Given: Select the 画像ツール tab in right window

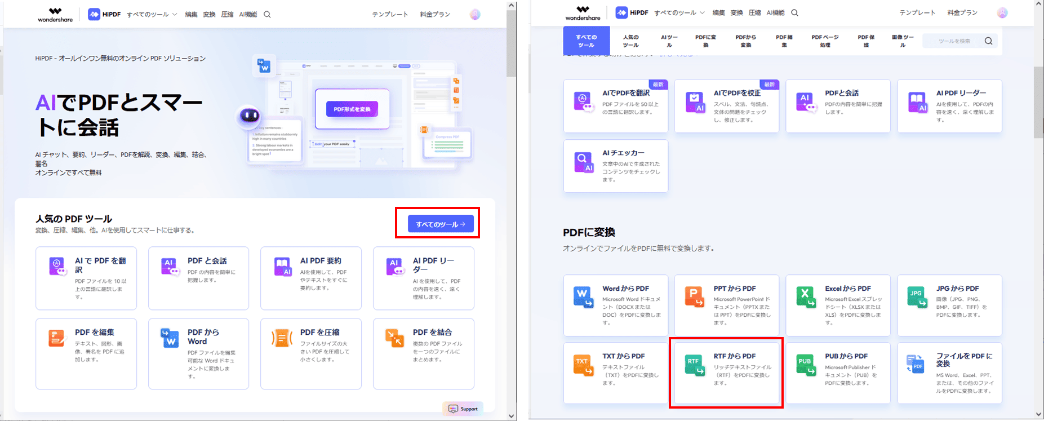Looking at the screenshot, I should (903, 41).
